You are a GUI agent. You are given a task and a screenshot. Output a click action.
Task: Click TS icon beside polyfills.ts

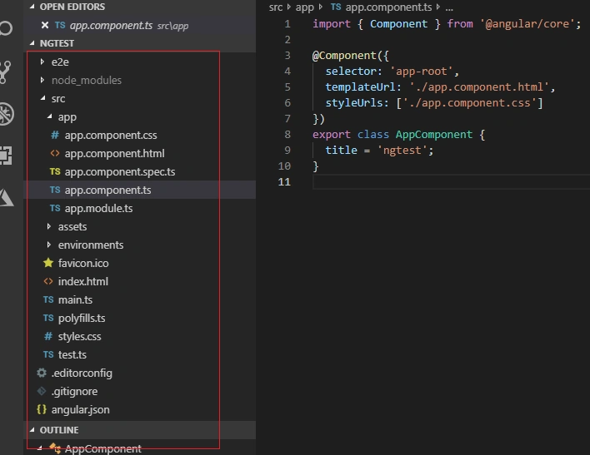pos(48,318)
